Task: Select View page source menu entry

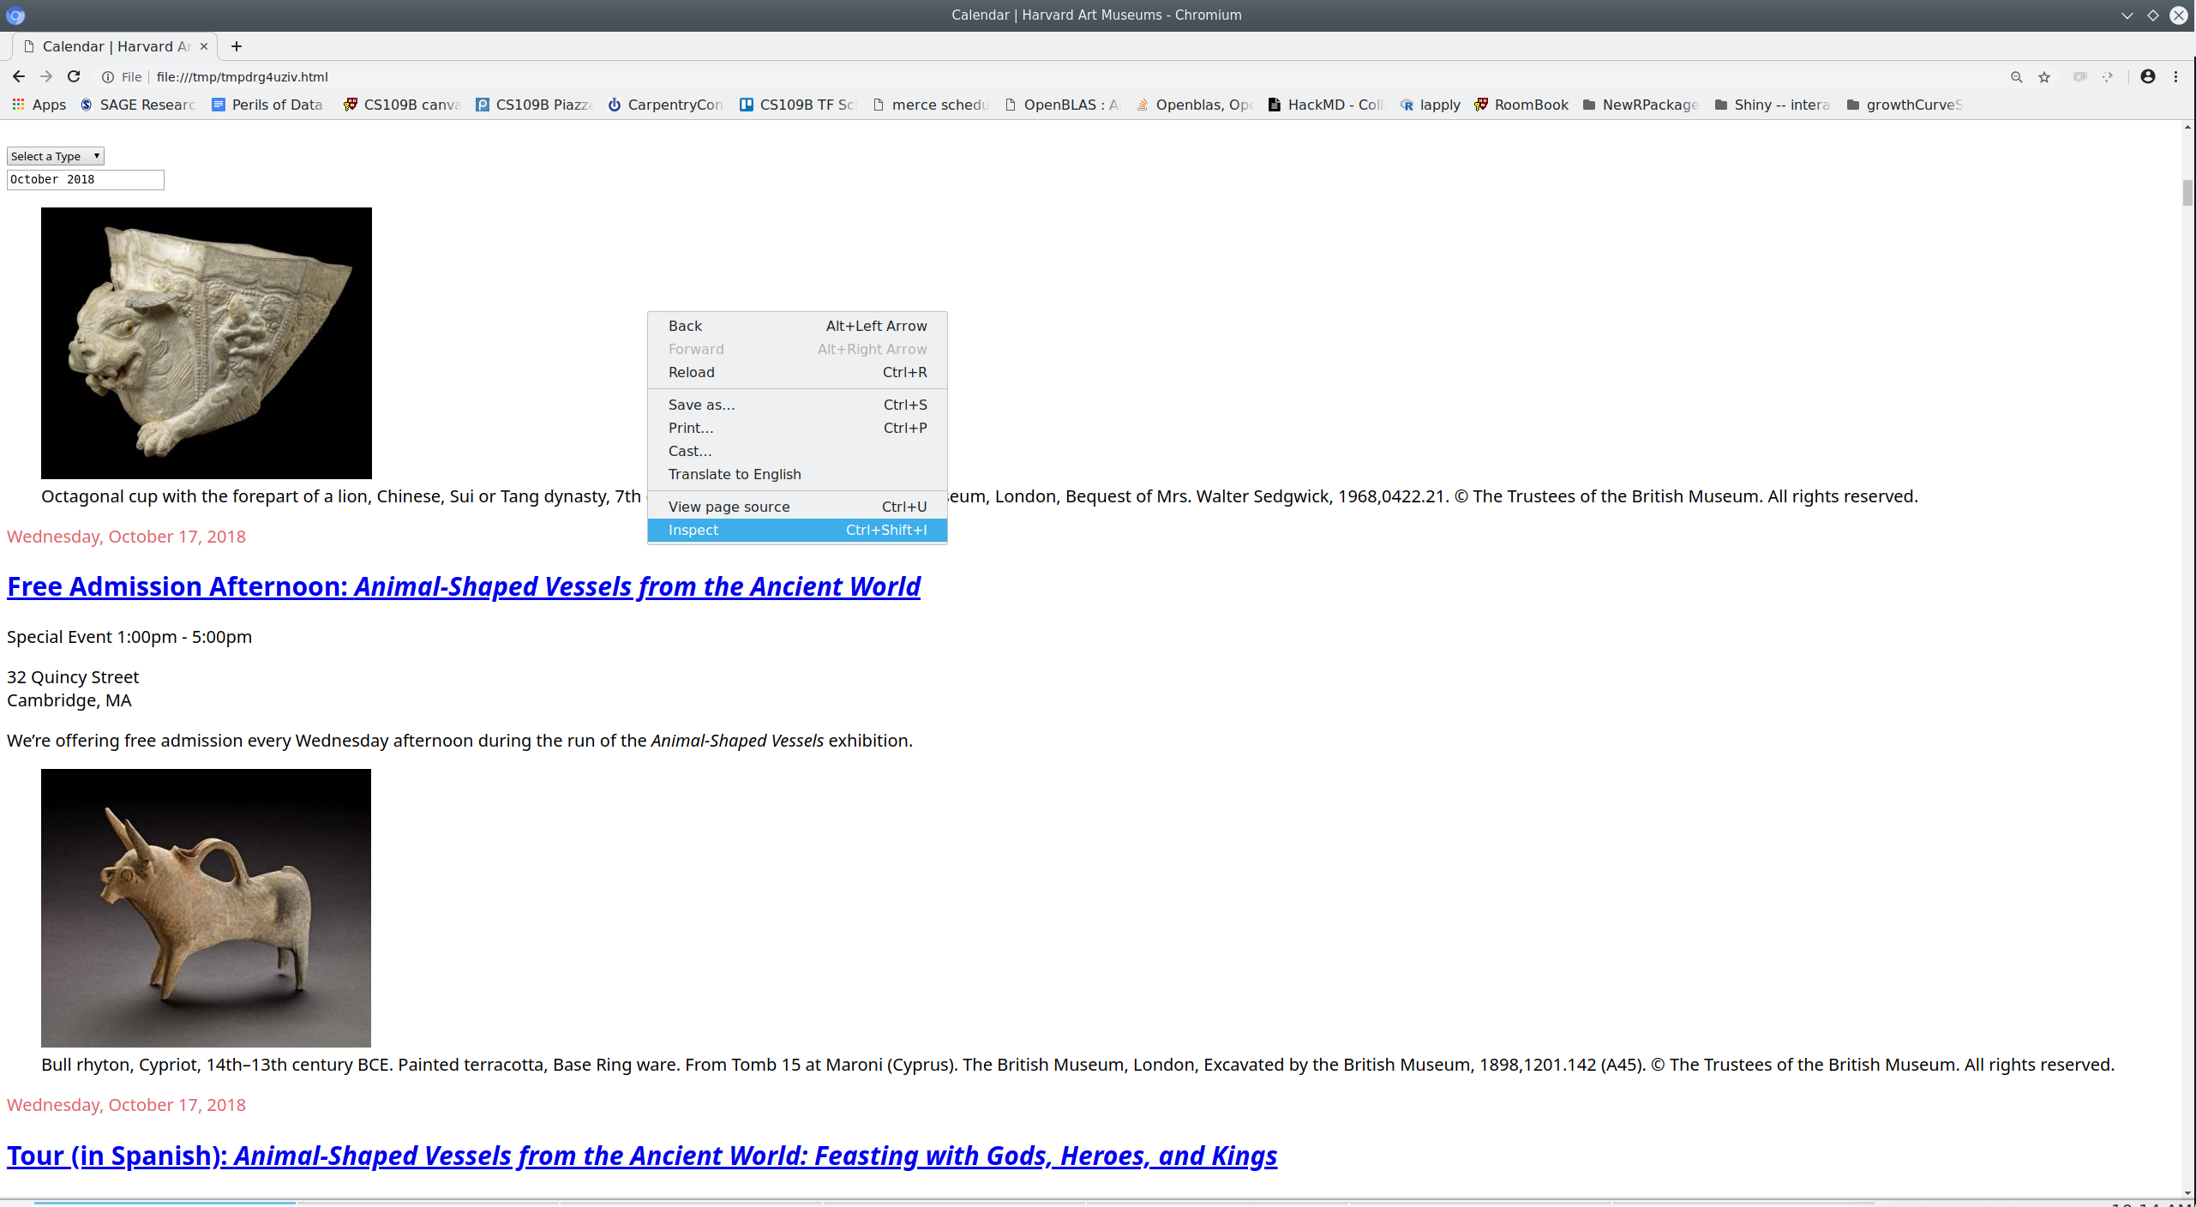Action: [797, 507]
